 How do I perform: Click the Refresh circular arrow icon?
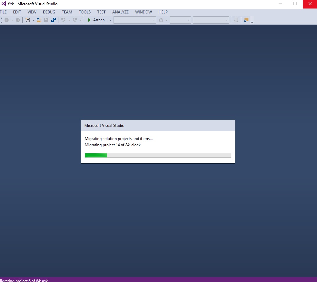pyautogui.click(x=161, y=20)
